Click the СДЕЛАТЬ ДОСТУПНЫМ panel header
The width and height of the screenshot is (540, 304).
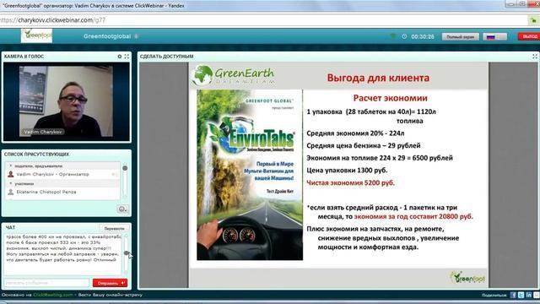tap(167, 57)
